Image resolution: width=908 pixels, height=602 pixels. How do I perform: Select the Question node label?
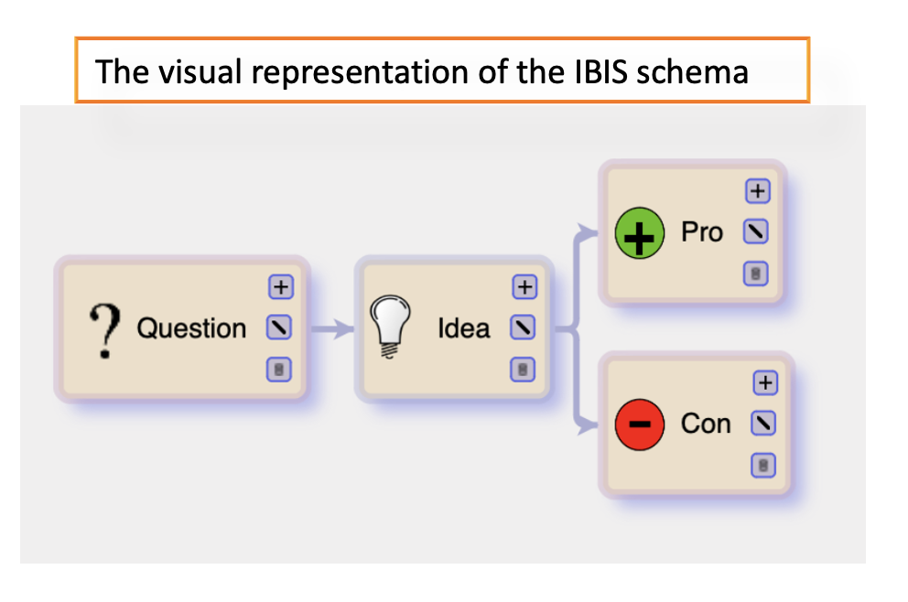191,328
